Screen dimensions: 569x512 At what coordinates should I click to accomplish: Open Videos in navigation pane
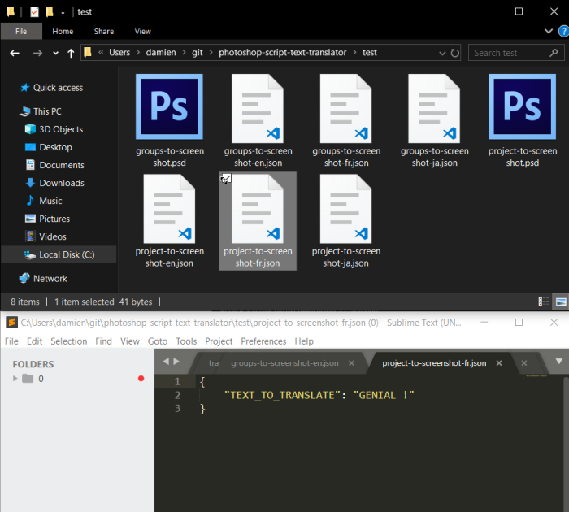[46, 236]
